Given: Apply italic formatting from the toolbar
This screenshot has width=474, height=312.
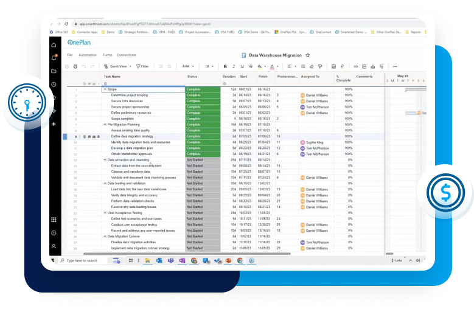Looking at the screenshot, I should coord(234,66).
